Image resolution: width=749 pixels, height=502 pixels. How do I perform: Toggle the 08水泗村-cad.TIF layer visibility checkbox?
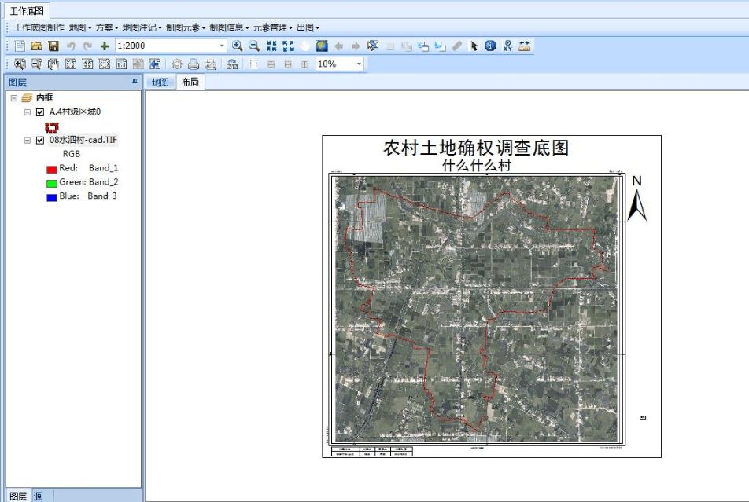[40, 141]
